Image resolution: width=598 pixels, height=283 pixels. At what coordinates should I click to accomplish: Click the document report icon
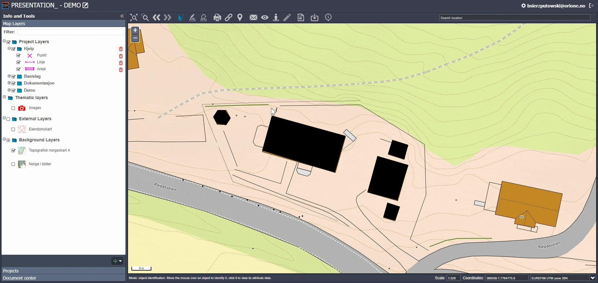click(301, 17)
